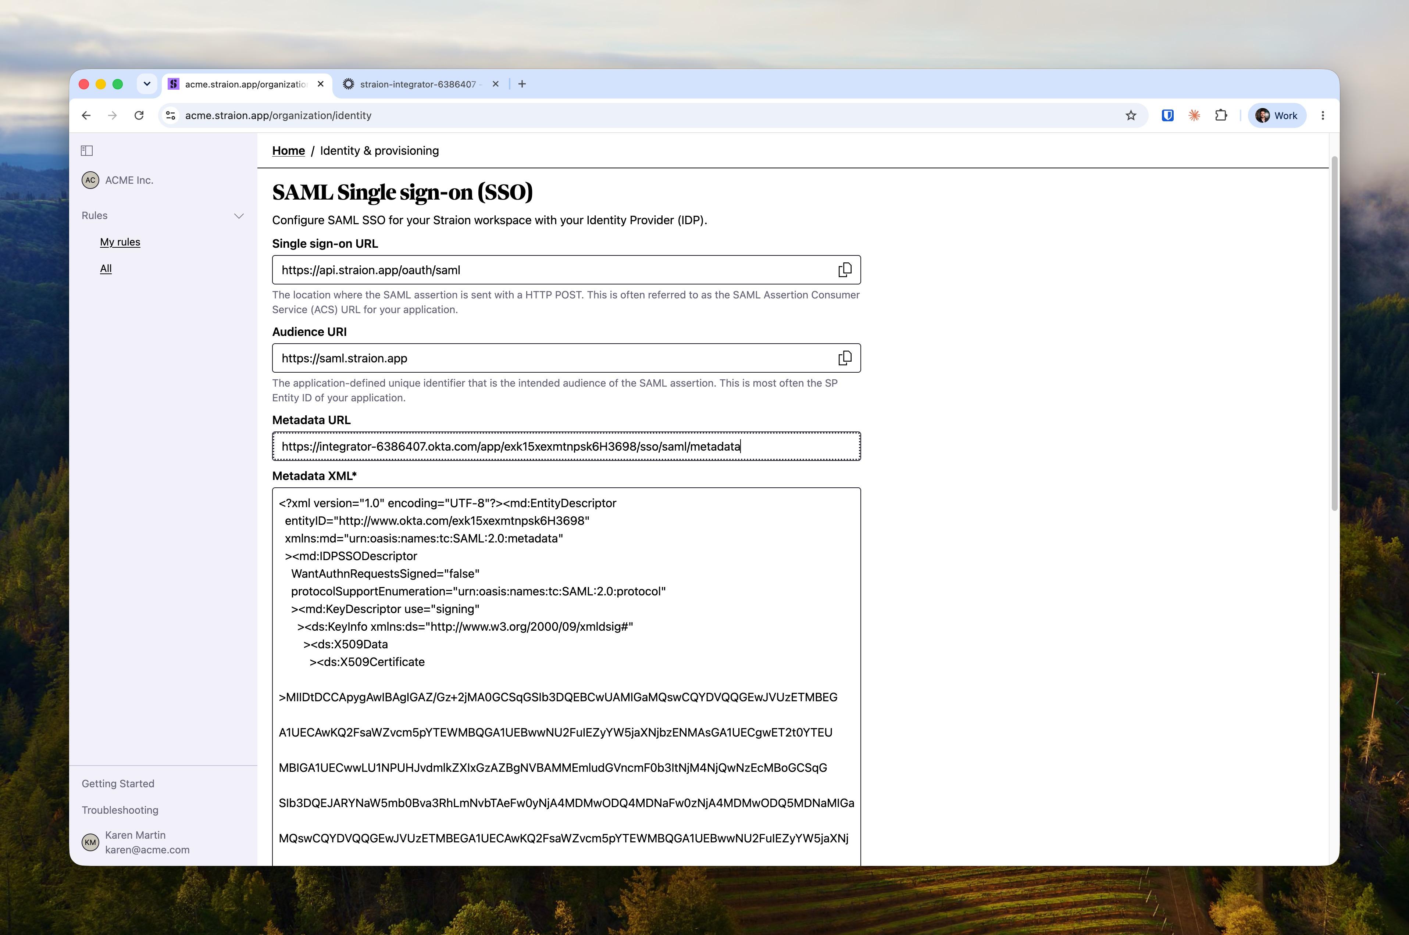Open Troubleshooting in the sidebar

point(120,810)
